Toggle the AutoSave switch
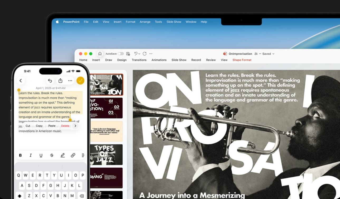This screenshot has height=199, width=340. pyautogui.click(x=121, y=54)
